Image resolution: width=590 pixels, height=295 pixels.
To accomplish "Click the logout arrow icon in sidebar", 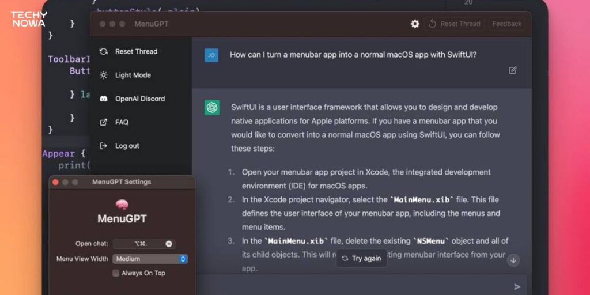I will tap(104, 146).
